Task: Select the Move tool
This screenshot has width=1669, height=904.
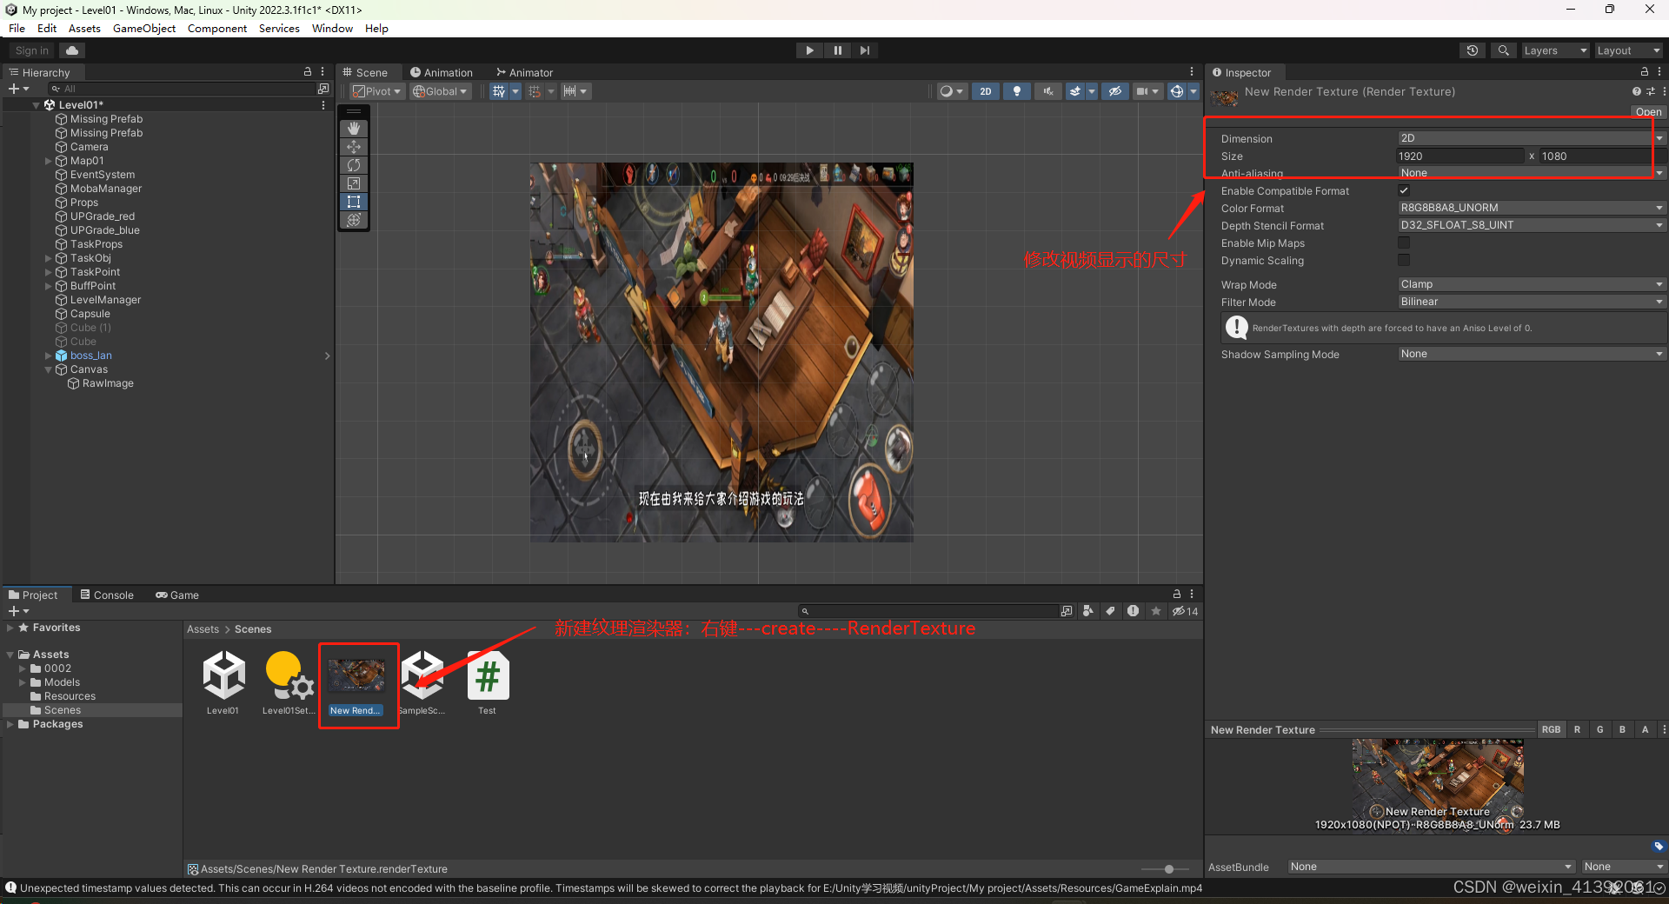Action: coord(354,146)
